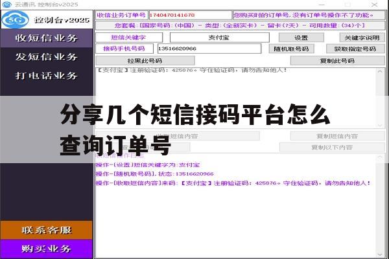Open the 发短信业务 section

click(47, 57)
